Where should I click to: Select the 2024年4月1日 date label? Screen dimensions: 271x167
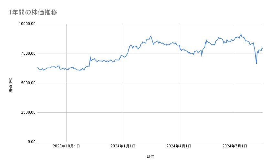coord(179,146)
